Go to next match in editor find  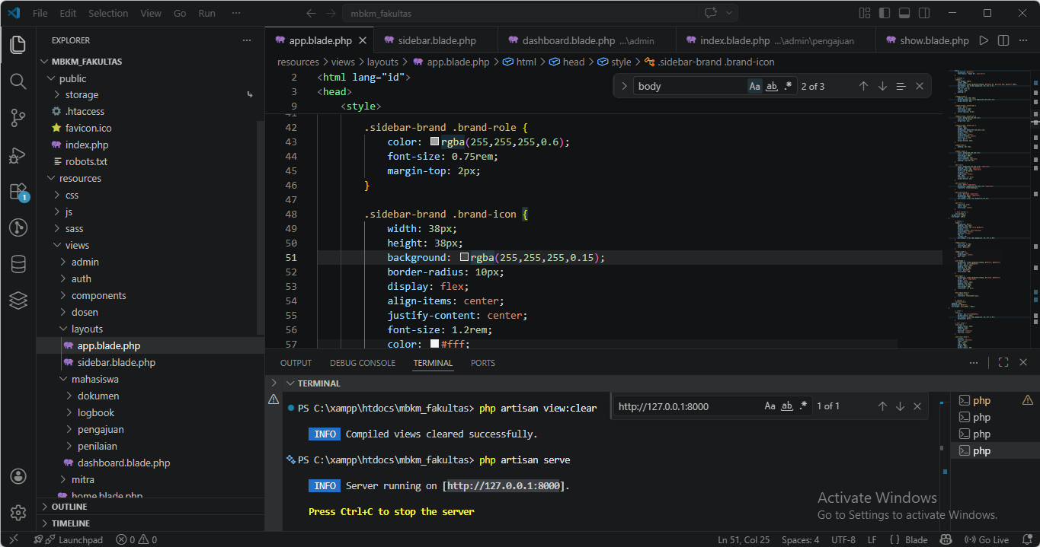pyautogui.click(x=882, y=86)
